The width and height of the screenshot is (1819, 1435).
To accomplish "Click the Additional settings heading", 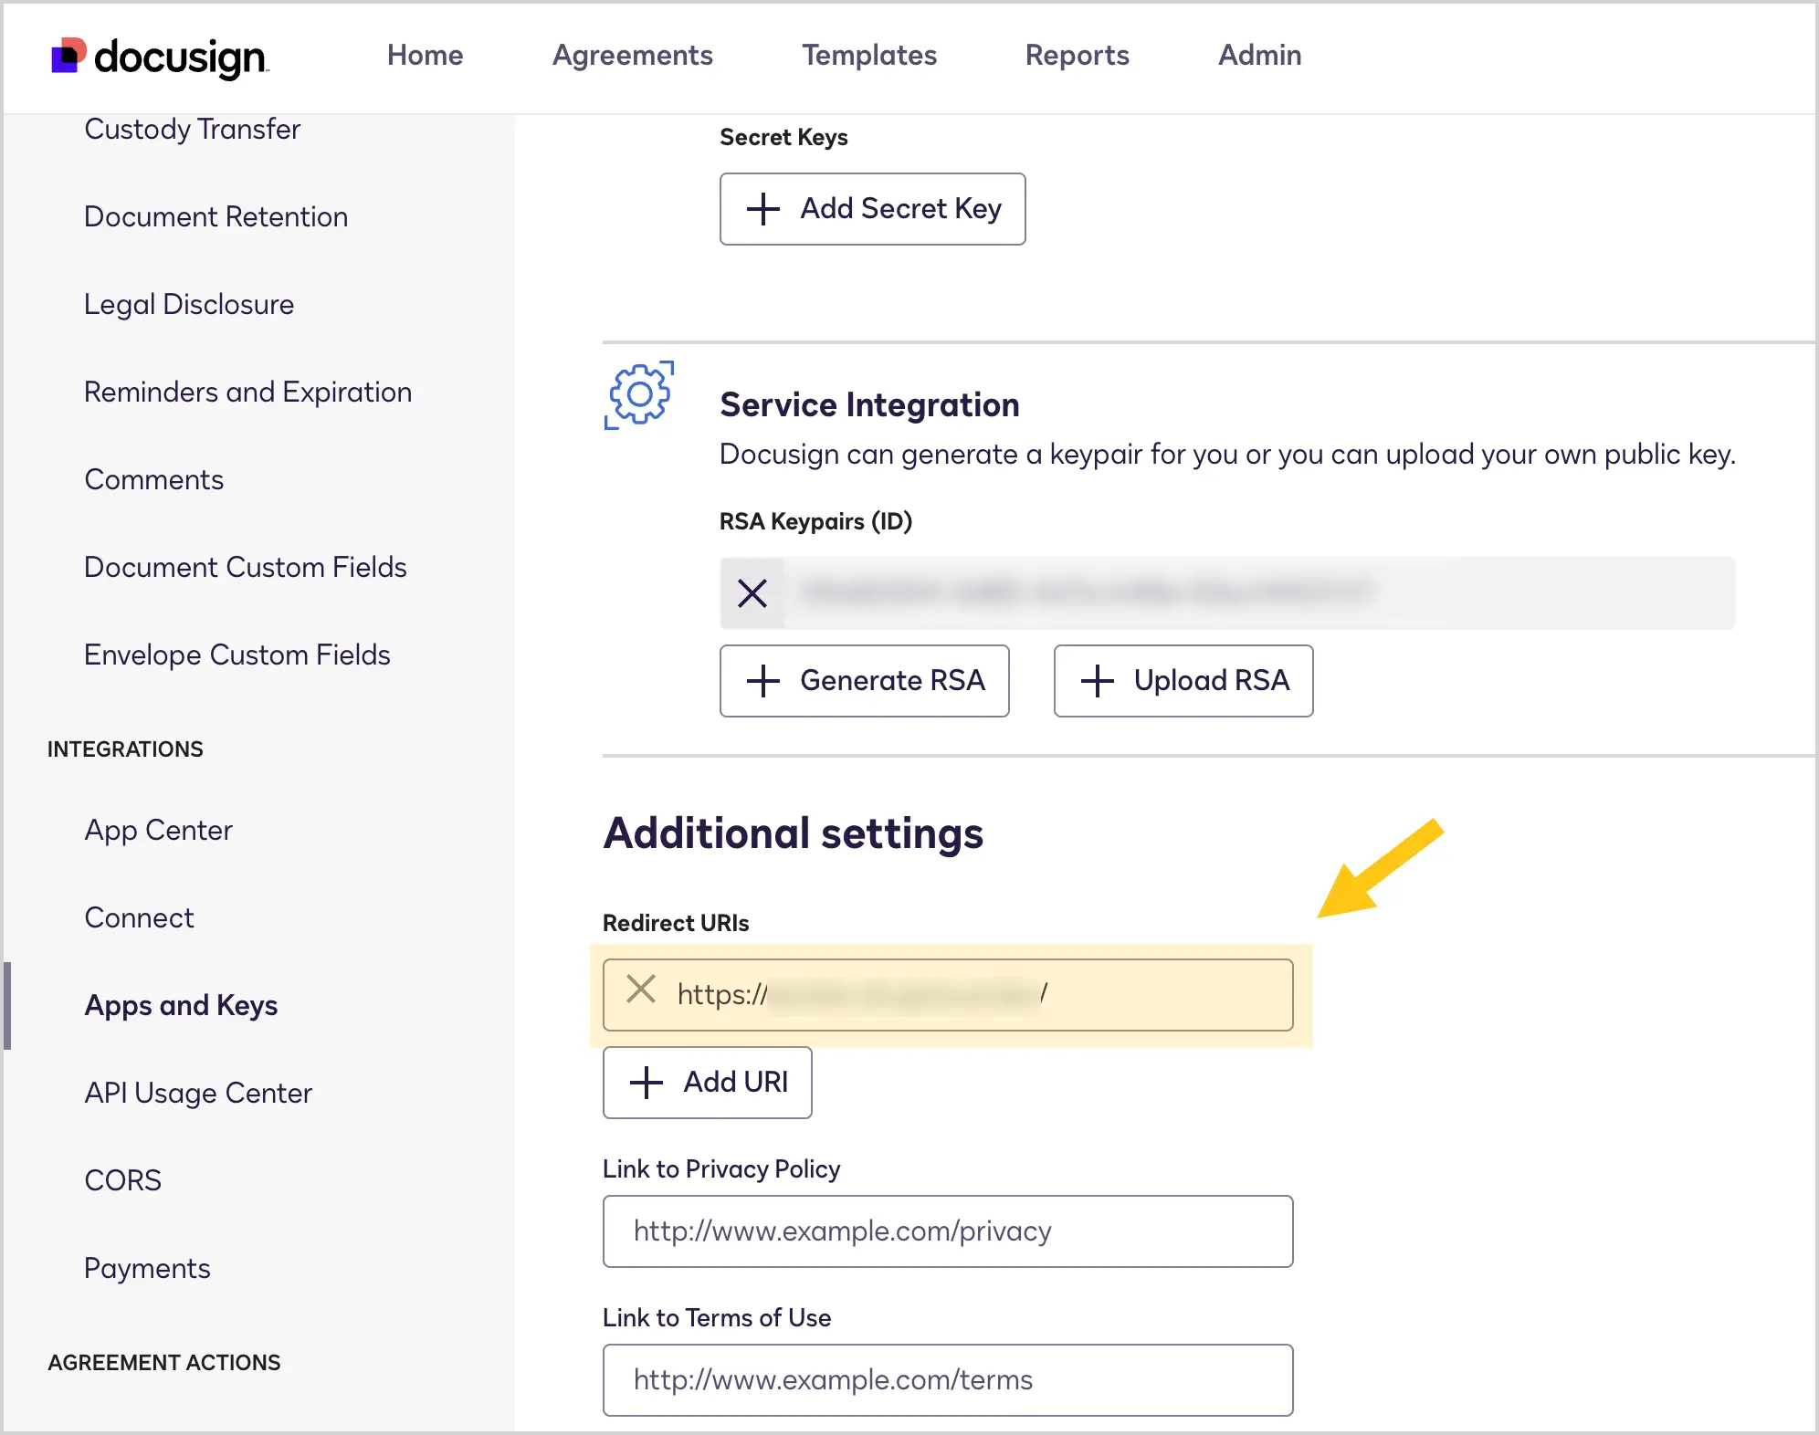I will pyautogui.click(x=793, y=833).
